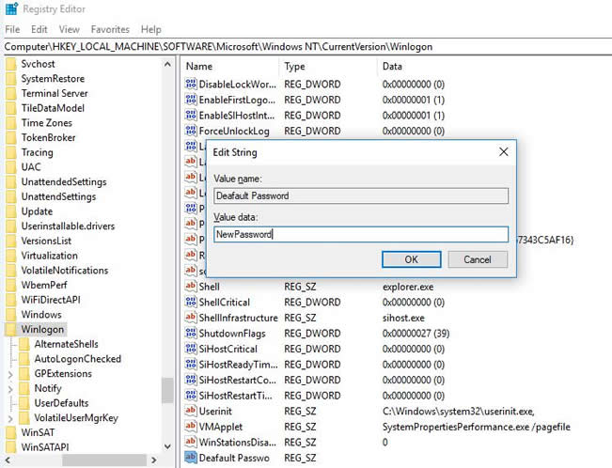Image resolution: width=612 pixels, height=468 pixels.
Task: Click the VMApplet string value icon
Action: point(190,427)
